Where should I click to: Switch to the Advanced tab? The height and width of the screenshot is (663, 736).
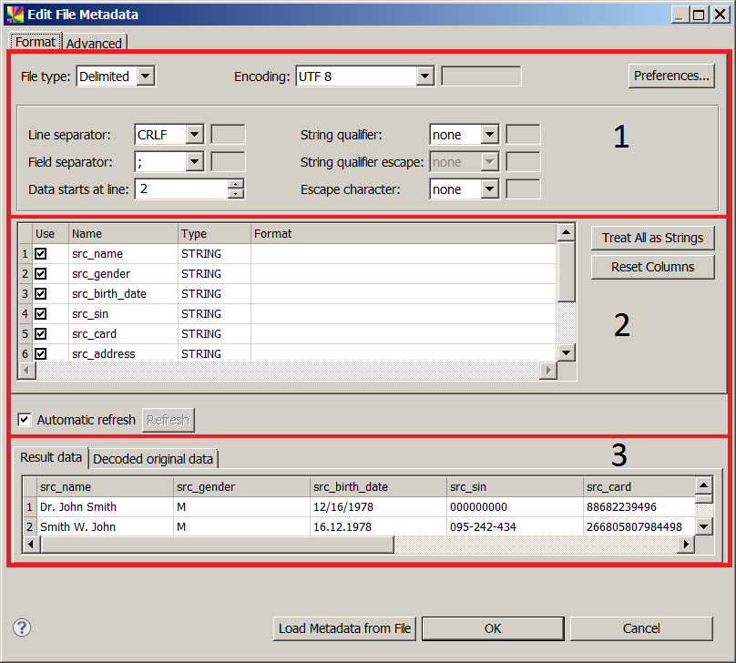pos(94,43)
